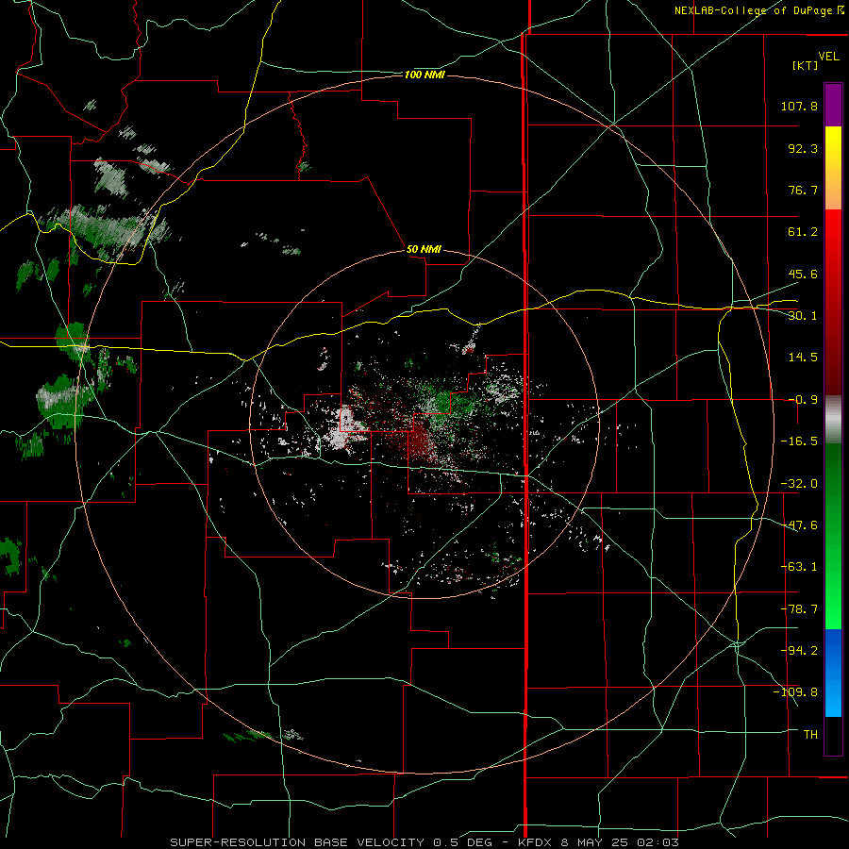Click the 50 NMI range ring label

pos(424,249)
